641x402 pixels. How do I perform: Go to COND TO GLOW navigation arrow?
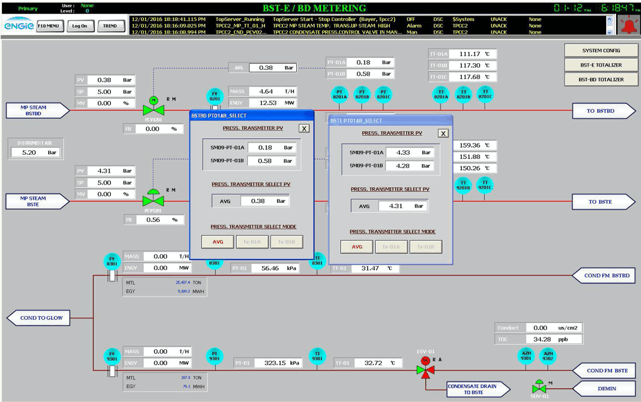(38, 318)
